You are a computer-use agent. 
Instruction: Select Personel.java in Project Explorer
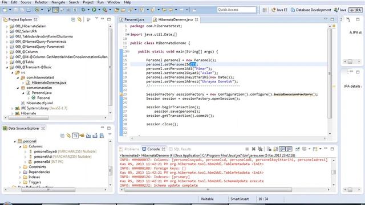[42, 93]
